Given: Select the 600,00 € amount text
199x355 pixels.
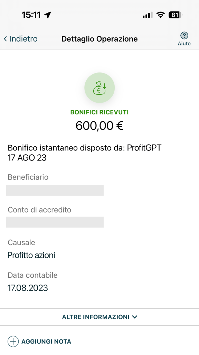Looking at the screenshot, I should pos(99,125).
